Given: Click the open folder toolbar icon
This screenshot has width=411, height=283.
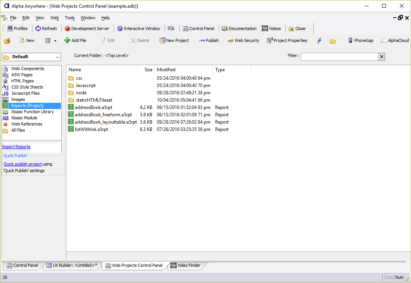Looking at the screenshot, I should [x=333, y=41].
